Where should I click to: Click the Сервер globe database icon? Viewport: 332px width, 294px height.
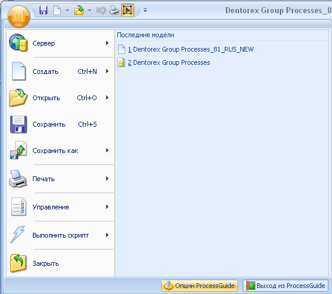[18, 43]
